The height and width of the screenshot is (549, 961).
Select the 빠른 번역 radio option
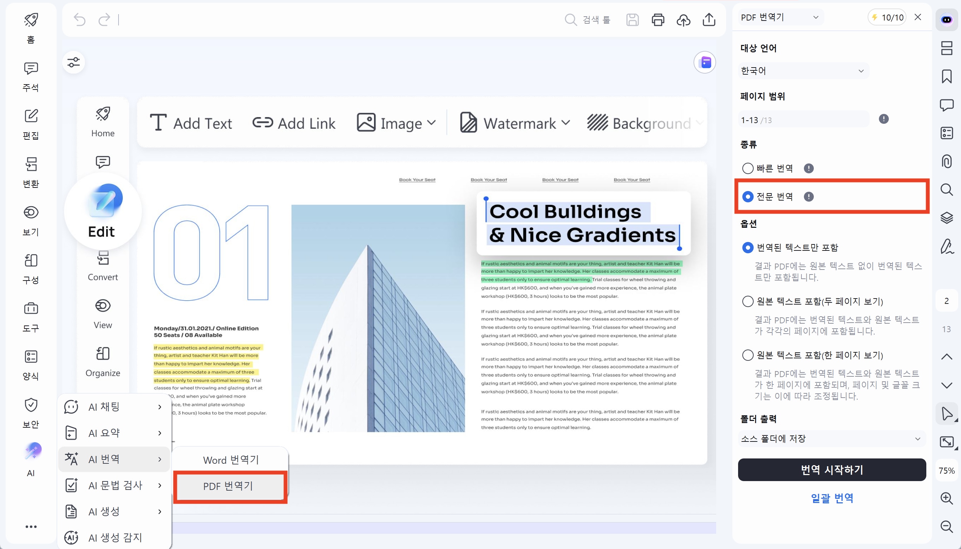(748, 168)
